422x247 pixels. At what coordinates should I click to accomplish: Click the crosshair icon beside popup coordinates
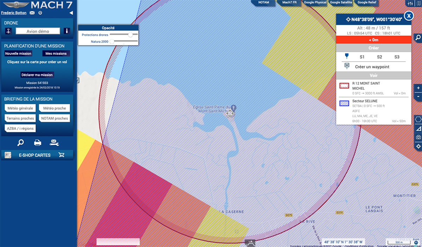click(348, 20)
